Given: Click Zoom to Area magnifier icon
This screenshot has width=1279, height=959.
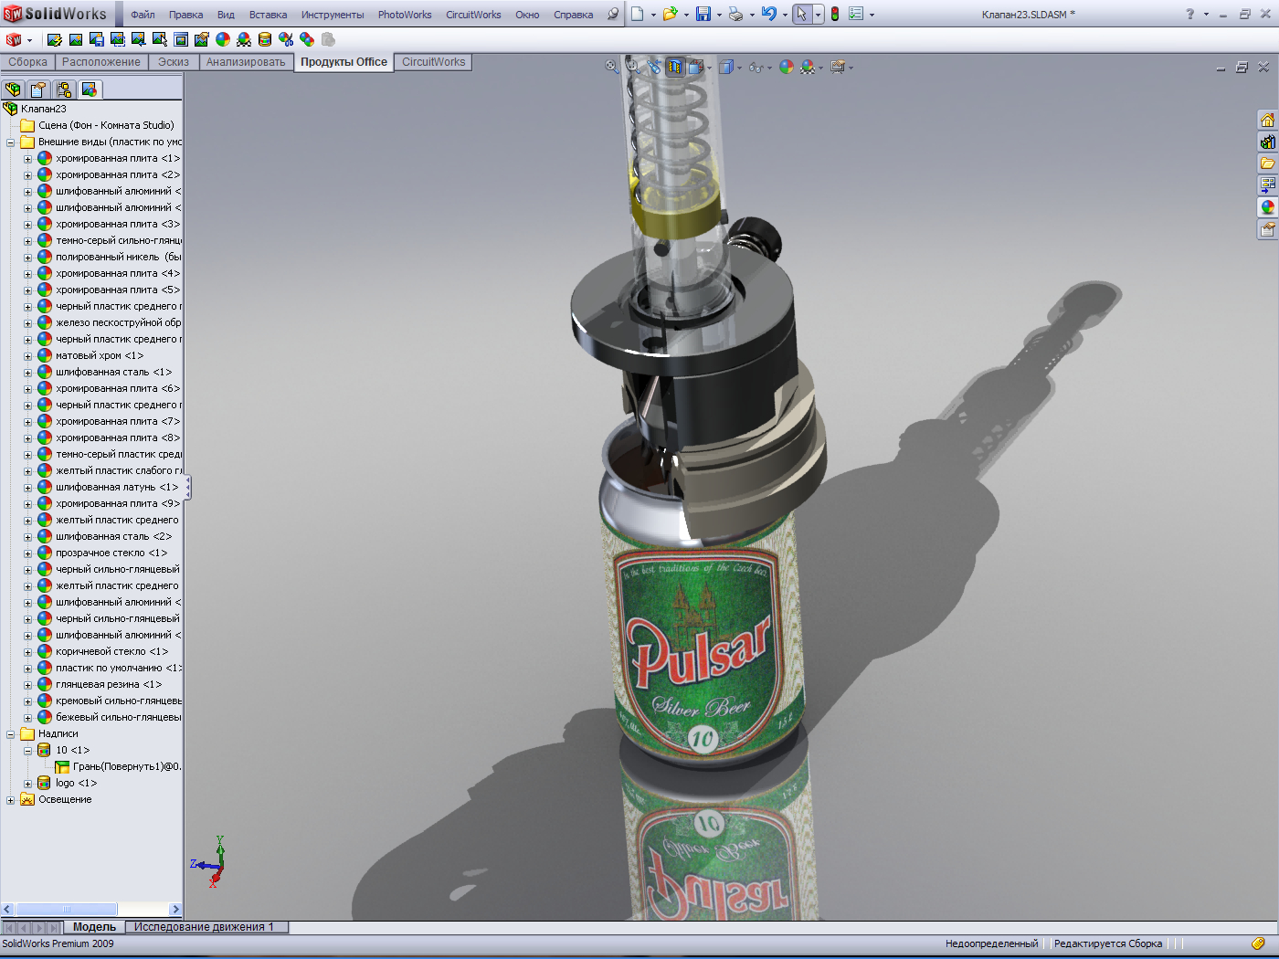Looking at the screenshot, I should pyautogui.click(x=632, y=67).
